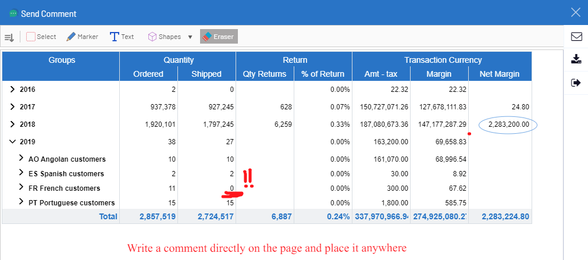Click the Shapes cube icon

152,37
